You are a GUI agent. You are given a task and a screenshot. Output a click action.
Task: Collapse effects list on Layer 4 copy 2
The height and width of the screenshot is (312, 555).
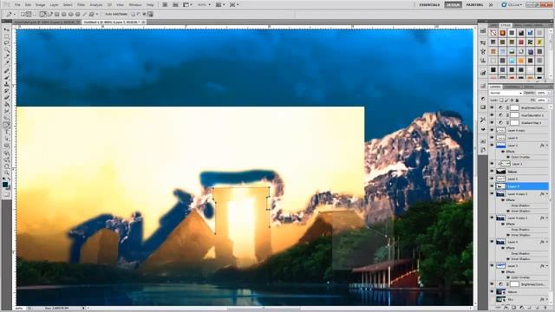547,218
